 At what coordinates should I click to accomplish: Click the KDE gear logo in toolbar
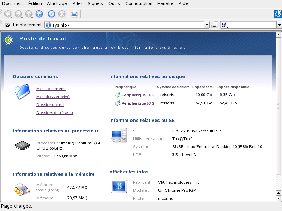pyautogui.click(x=278, y=14)
